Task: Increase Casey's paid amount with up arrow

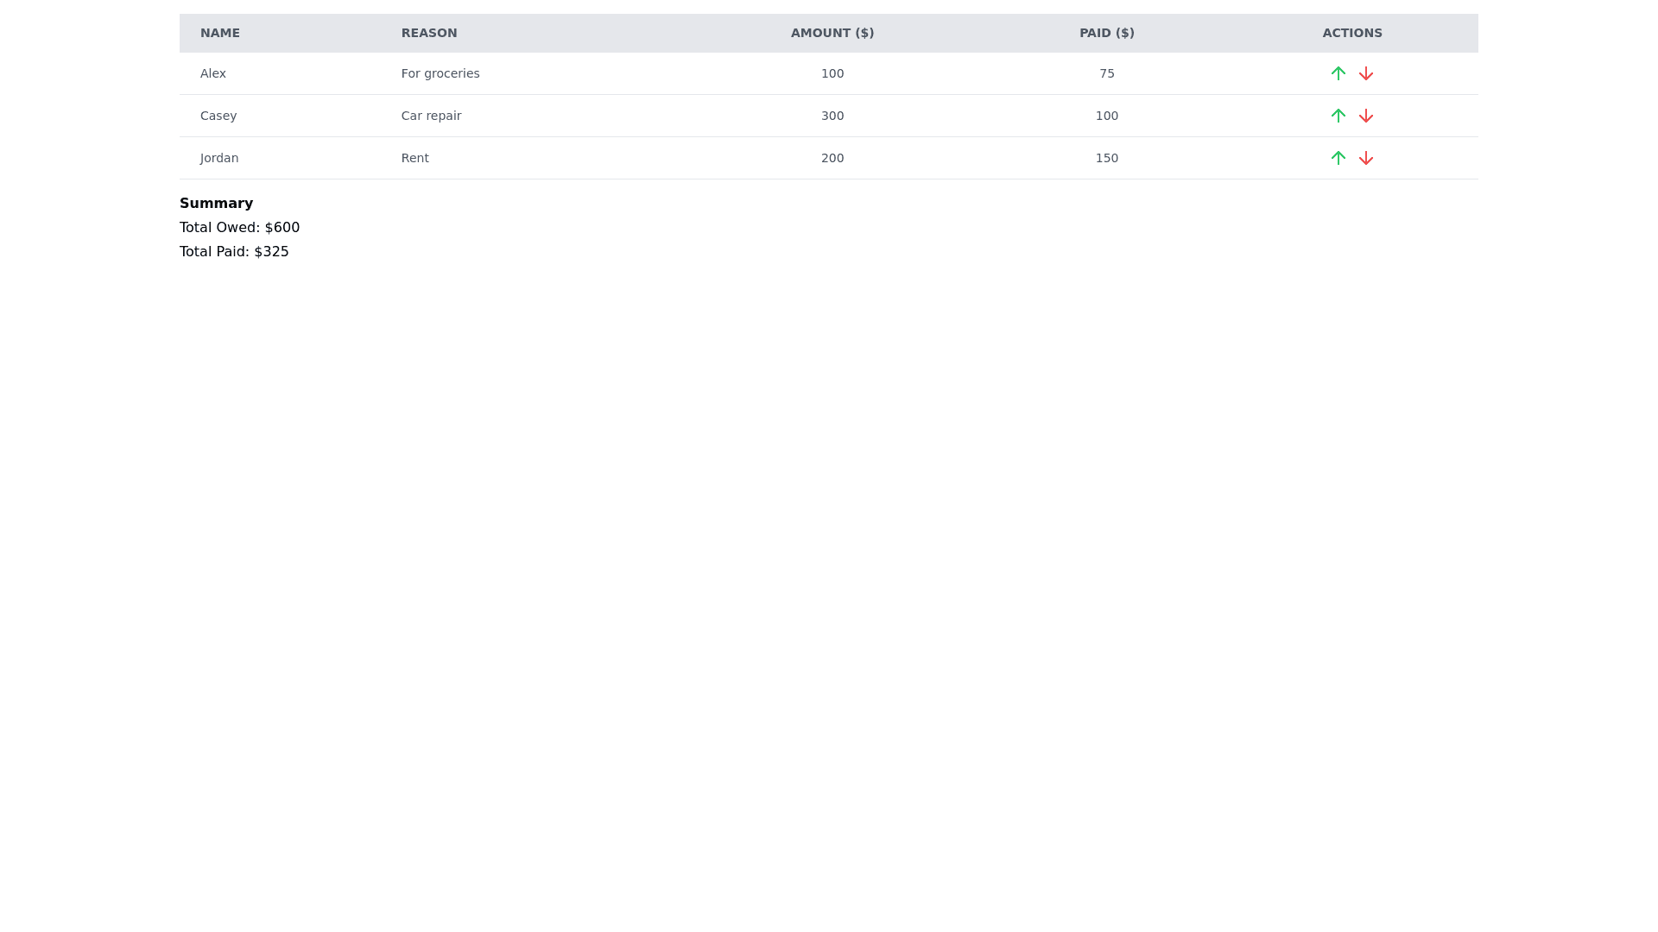Action: tap(1338, 116)
